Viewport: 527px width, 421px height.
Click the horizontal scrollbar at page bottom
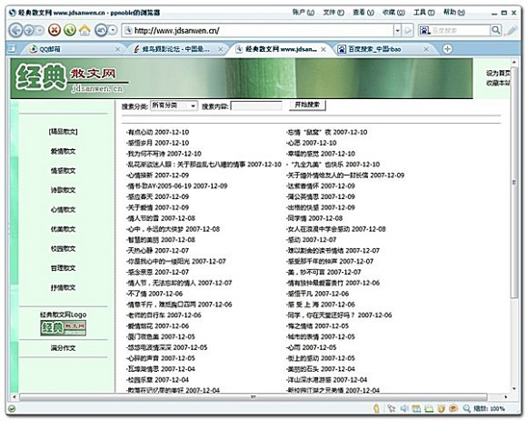253,396
